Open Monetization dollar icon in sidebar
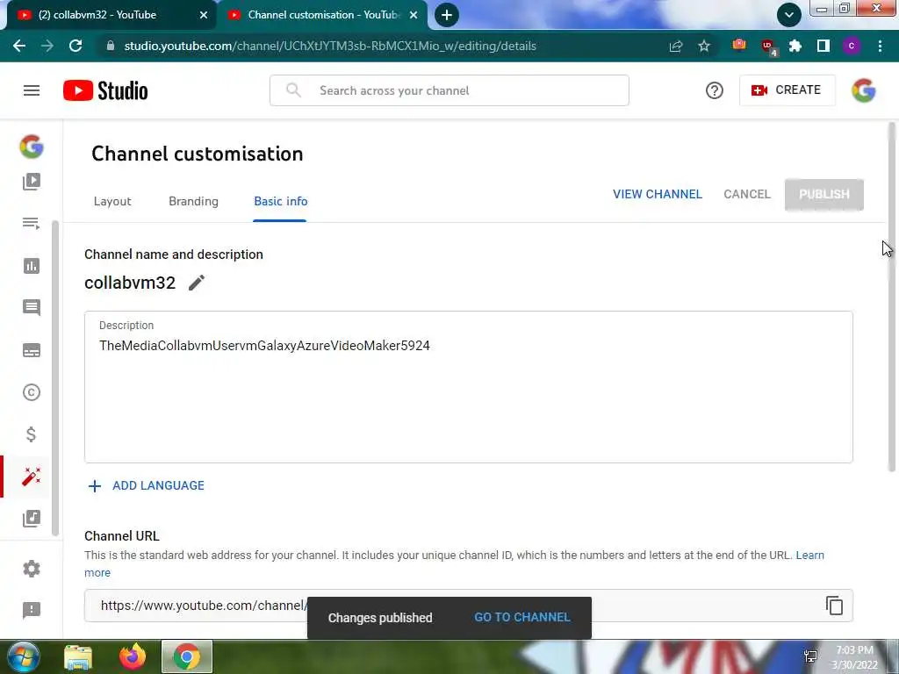Screen dimensions: 899x674 [32, 434]
